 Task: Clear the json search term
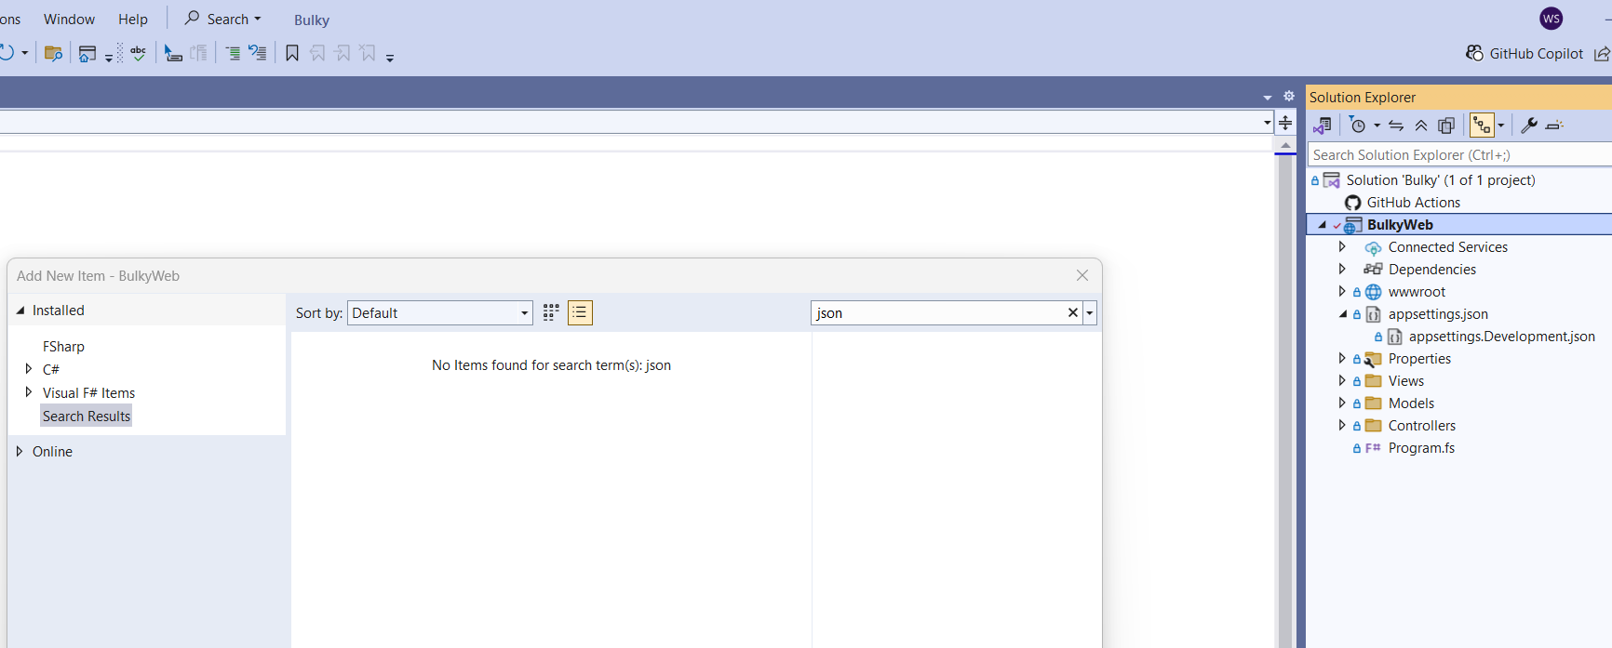point(1073,312)
